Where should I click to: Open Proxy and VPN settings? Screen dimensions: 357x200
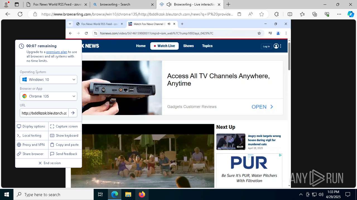(32, 145)
